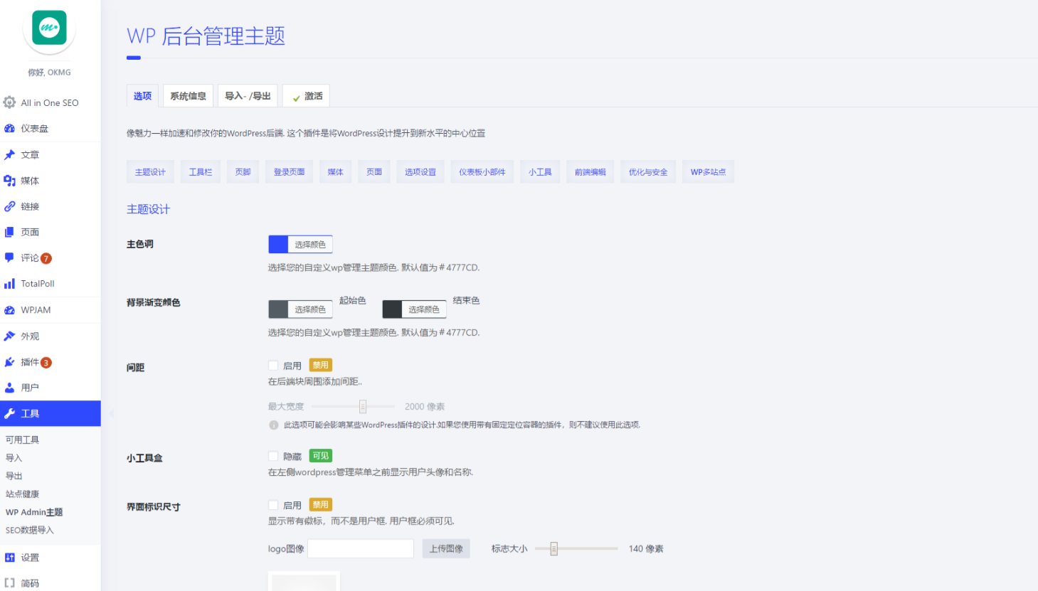Image resolution: width=1038 pixels, height=591 pixels.
Task: Click the 上传图像 upload button
Action: [x=446, y=548]
